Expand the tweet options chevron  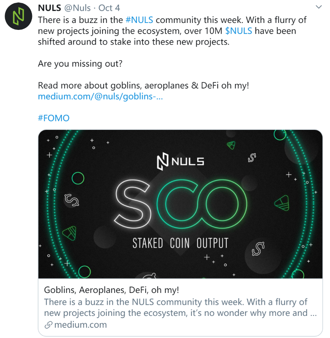[319, 7]
